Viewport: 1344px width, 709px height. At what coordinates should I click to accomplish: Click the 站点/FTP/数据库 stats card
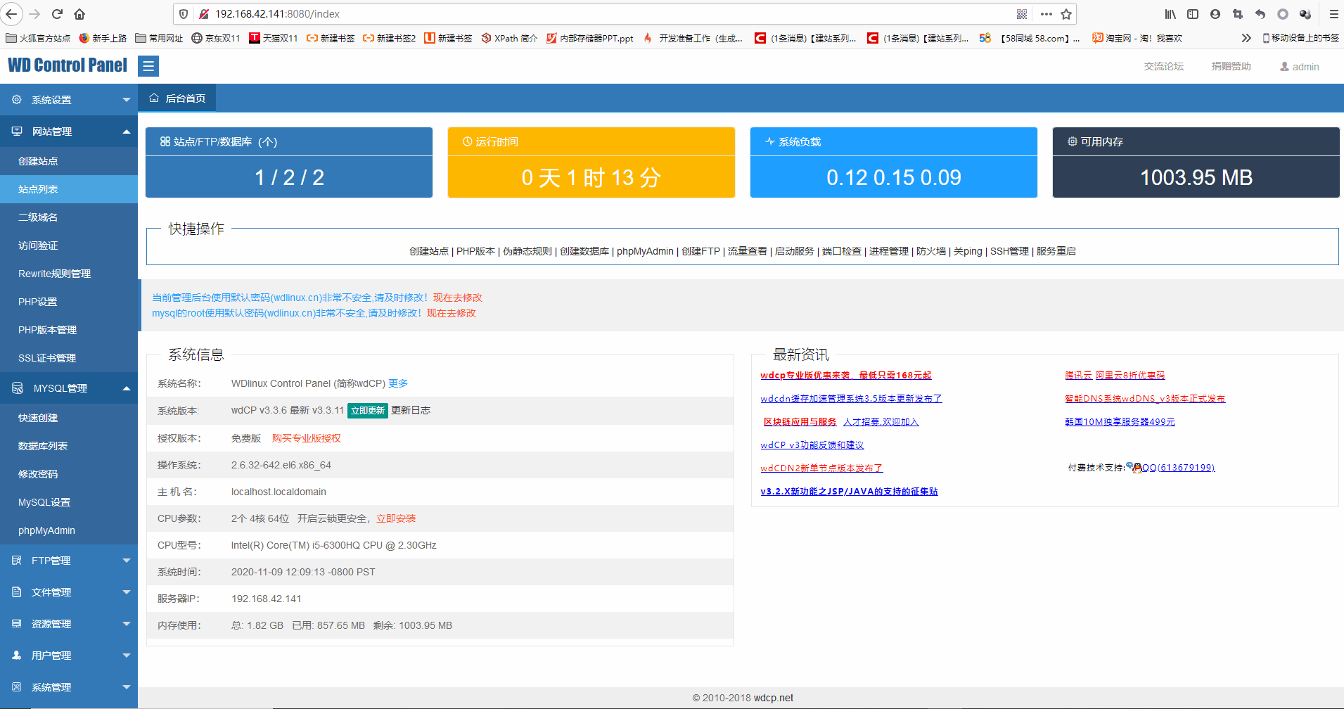tap(289, 162)
